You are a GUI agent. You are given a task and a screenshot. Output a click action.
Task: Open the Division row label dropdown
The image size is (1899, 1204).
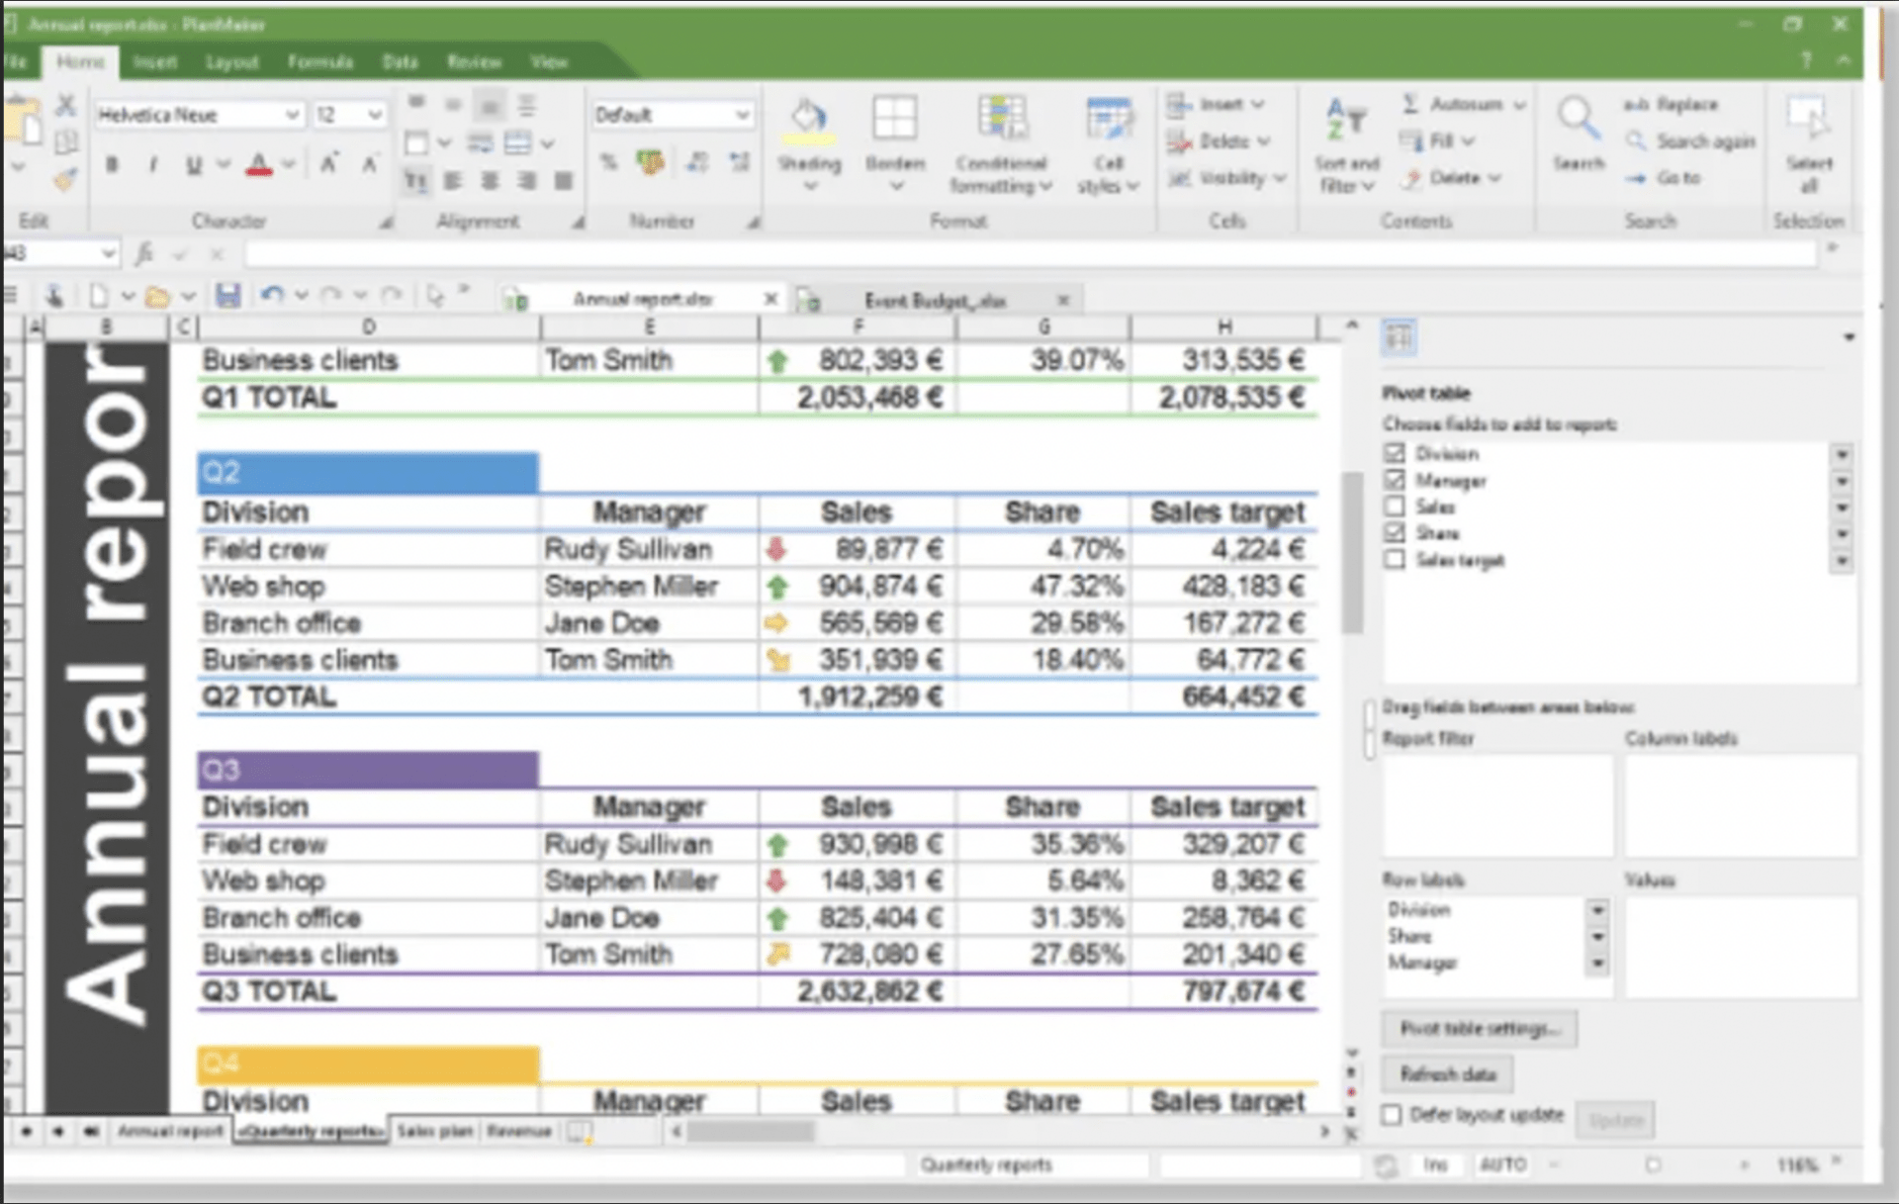(x=1598, y=909)
